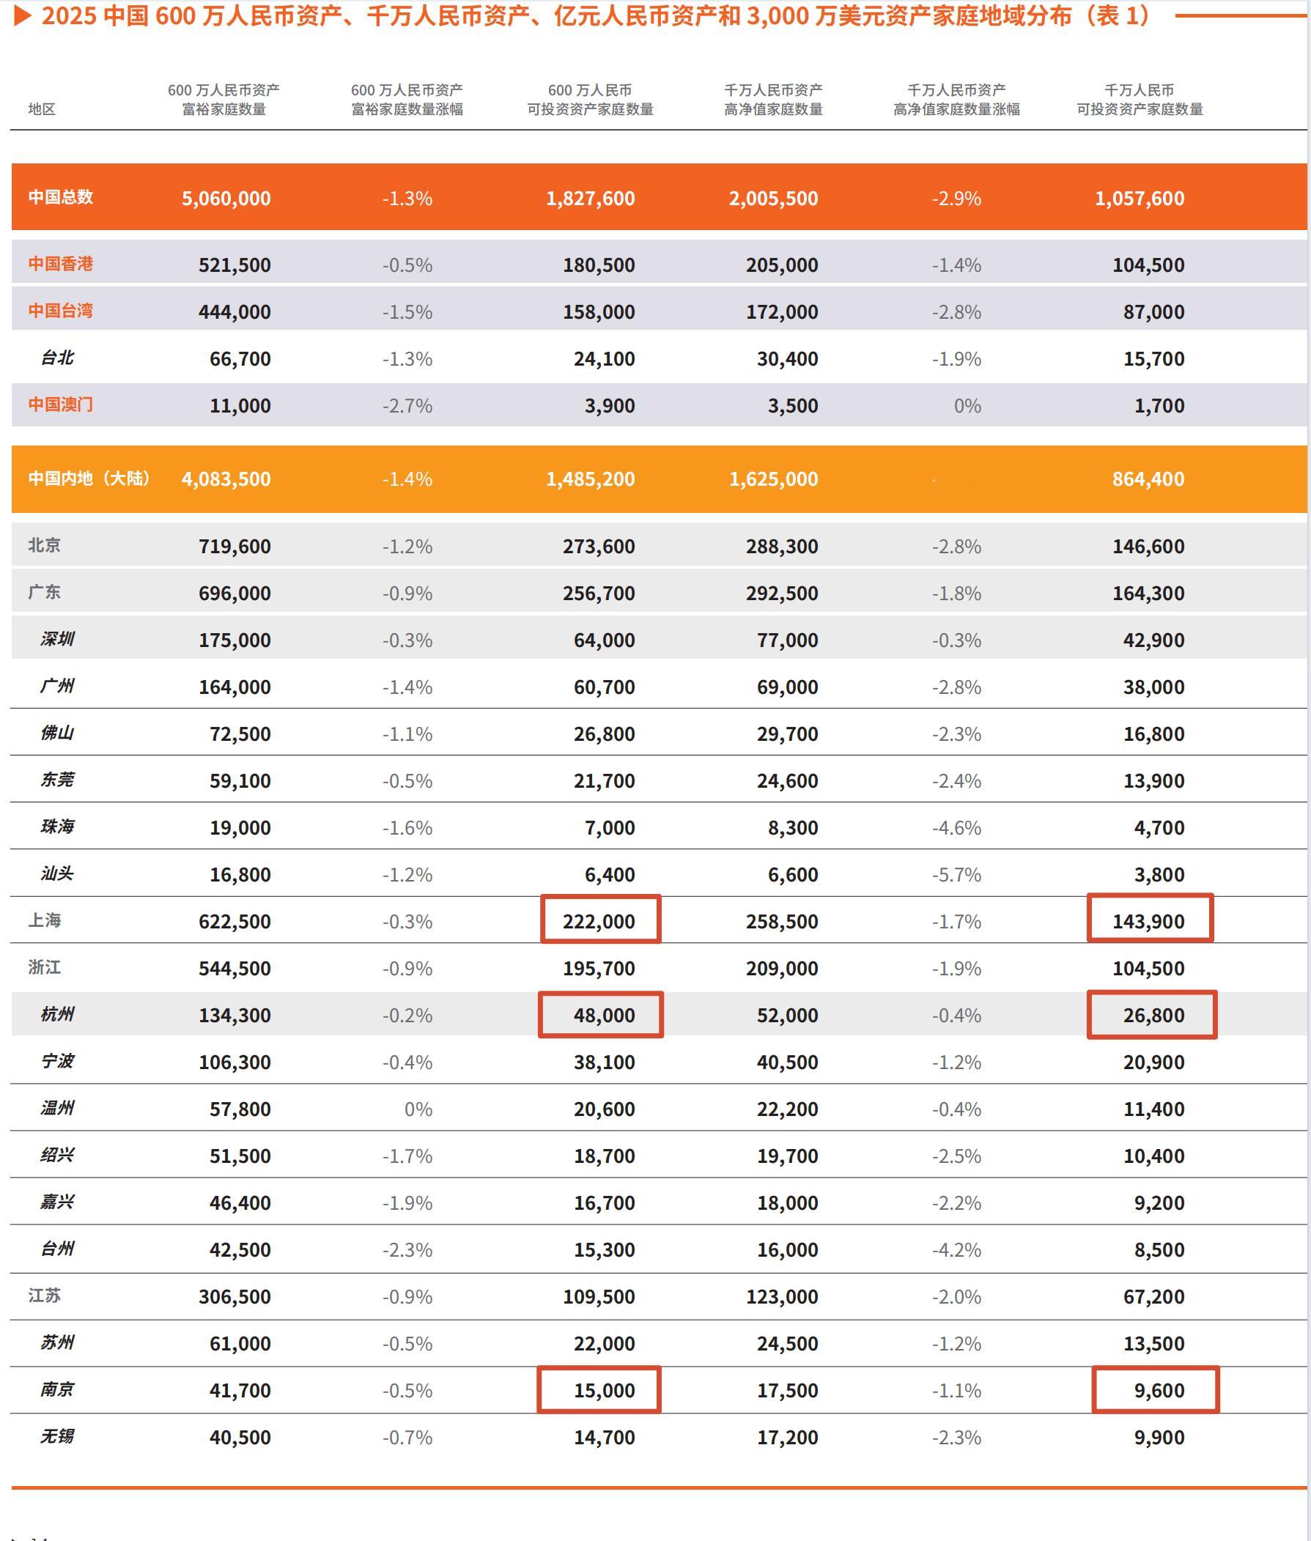
Task: Click the orange triangle beside the title
Action: pos(22,16)
